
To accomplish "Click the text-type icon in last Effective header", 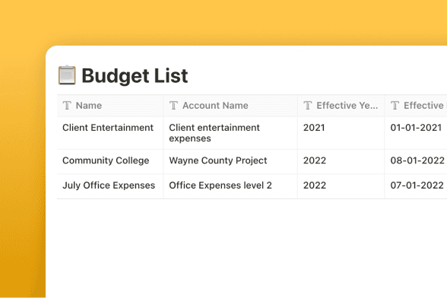I will [395, 106].
